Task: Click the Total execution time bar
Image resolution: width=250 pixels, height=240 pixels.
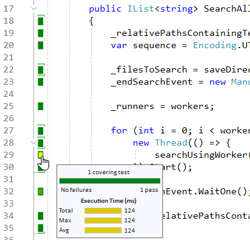Action: (x=103, y=211)
